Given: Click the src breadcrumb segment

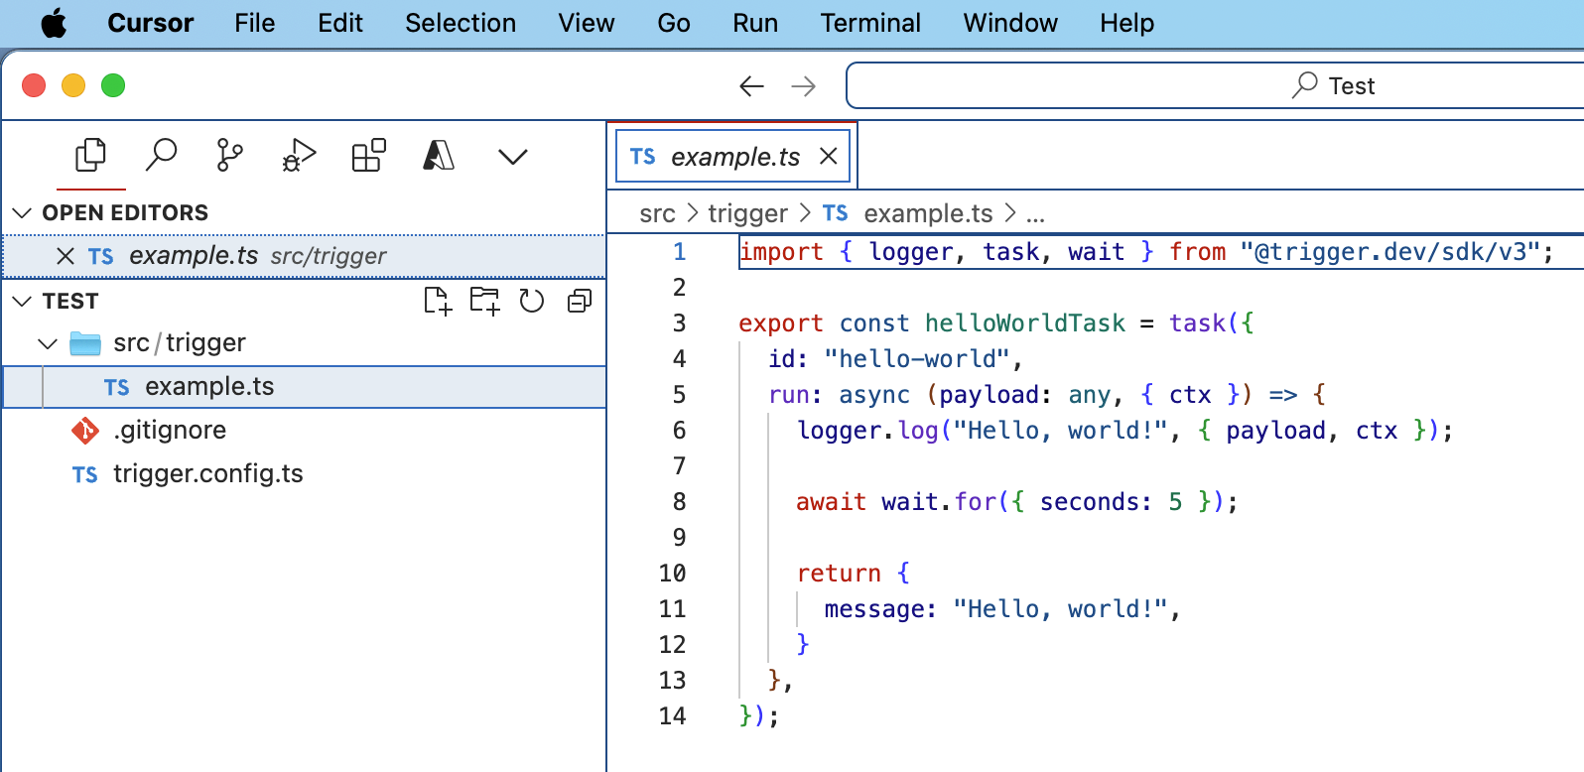Looking at the screenshot, I should [657, 213].
